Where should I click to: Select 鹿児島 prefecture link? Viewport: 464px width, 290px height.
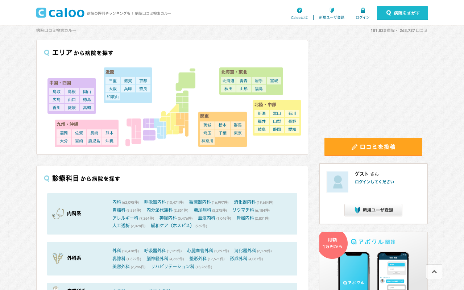coord(94,141)
